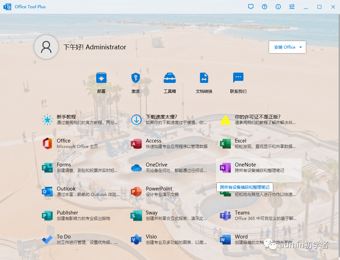Viewport: 340px width, 260px height.
Task: Click the Administrator user avatar
Action: pyautogui.click(x=46, y=47)
